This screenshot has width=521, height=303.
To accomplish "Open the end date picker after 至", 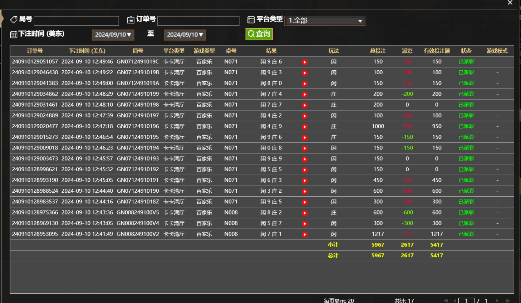I will pyautogui.click(x=185, y=35).
